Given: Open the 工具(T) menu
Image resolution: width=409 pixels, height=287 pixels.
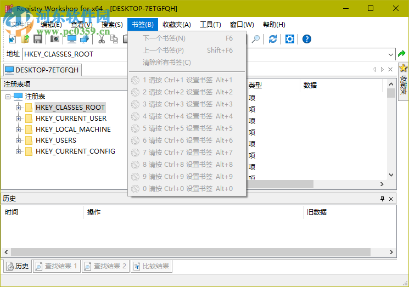Looking at the screenshot, I should click(210, 25).
